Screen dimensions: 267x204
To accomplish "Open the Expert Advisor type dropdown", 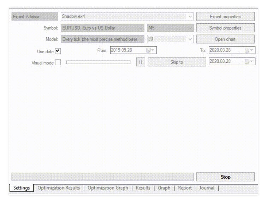I will (35, 17).
